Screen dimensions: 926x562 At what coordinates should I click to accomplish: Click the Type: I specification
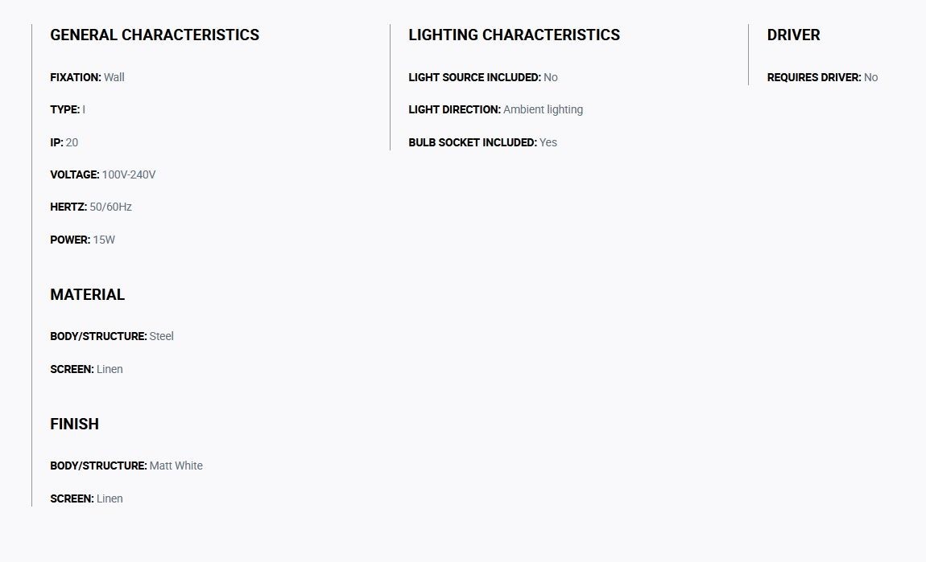68,109
